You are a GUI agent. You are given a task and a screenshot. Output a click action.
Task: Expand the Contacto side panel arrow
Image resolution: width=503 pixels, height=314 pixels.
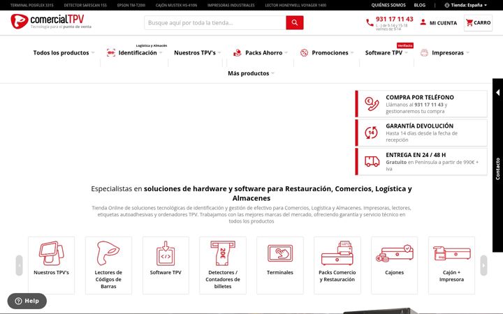tap(497, 93)
